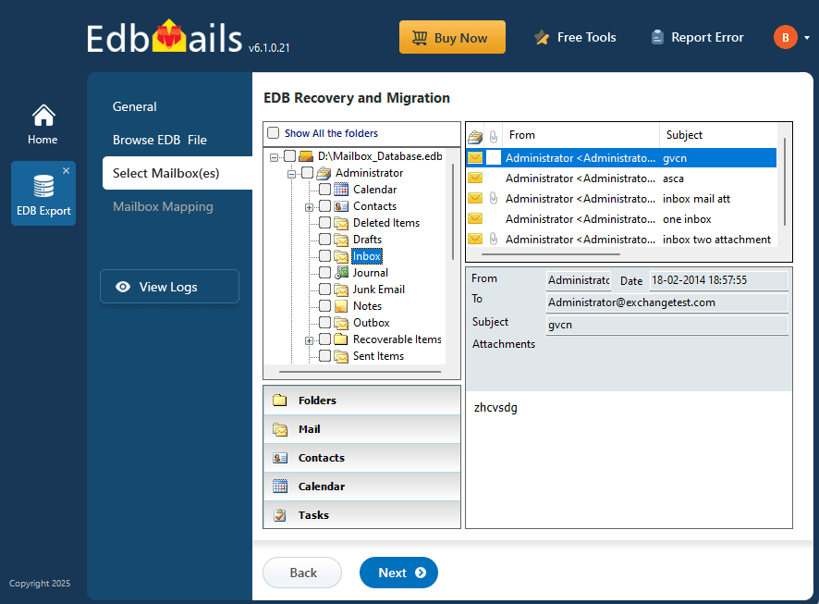Image resolution: width=819 pixels, height=604 pixels.
Task: Check the Inbox folder checkbox
Action: coord(324,255)
